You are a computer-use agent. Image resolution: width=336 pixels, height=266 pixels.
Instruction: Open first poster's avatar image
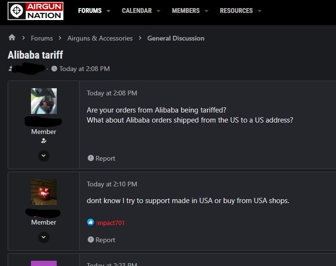pos(44,101)
